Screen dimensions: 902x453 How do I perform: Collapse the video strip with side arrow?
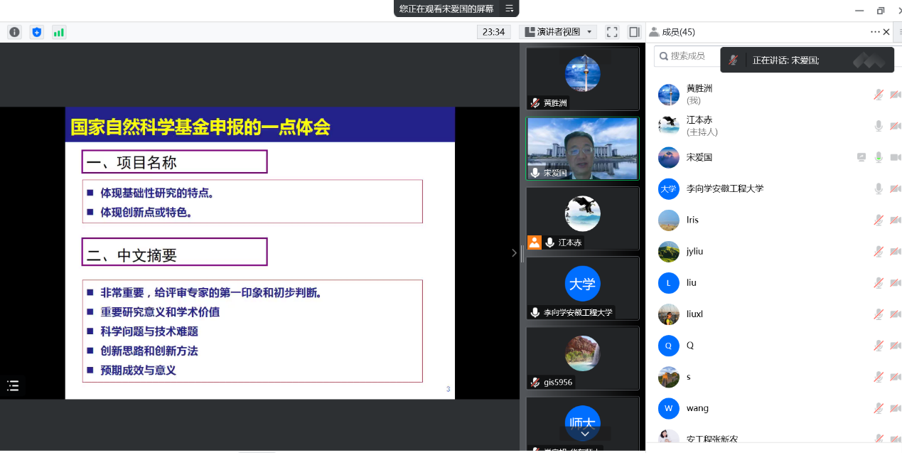coord(515,252)
